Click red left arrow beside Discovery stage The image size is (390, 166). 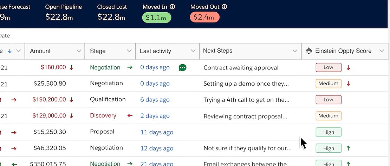pos(130,115)
